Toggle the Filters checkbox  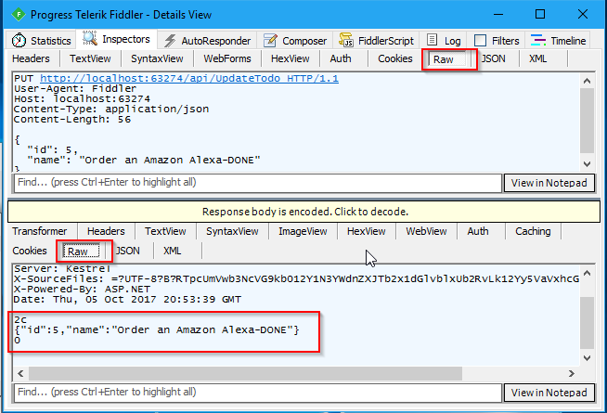480,40
